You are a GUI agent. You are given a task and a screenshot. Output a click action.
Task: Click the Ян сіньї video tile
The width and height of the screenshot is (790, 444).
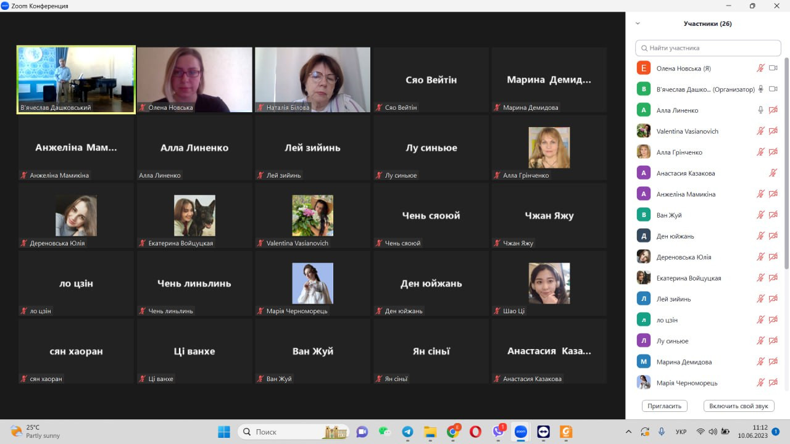coord(431,351)
